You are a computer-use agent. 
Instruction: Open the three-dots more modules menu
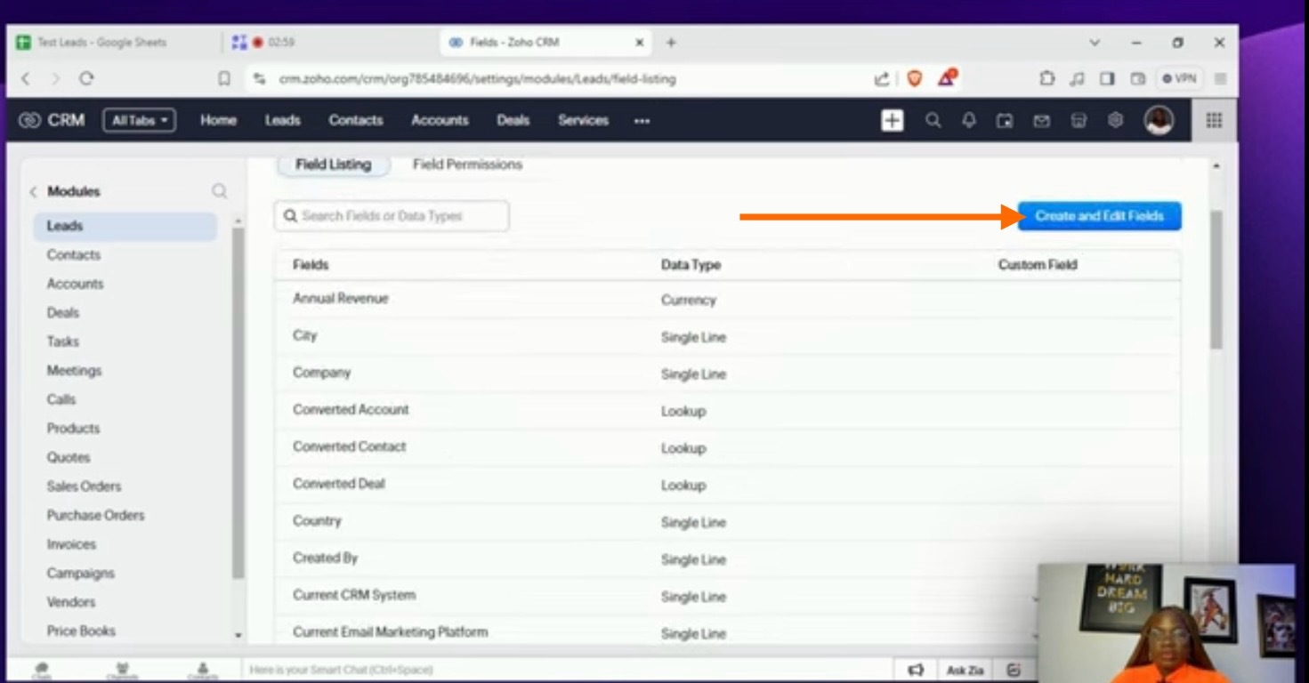[642, 121]
